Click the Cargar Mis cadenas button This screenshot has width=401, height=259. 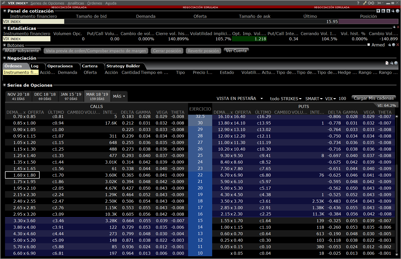click(374, 98)
